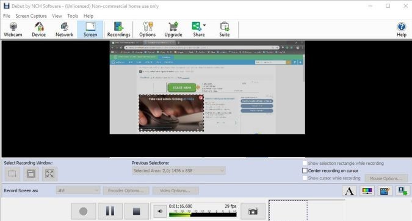Screen dimensions: 412x221
Task: Stop the recording
Action: 136,211
